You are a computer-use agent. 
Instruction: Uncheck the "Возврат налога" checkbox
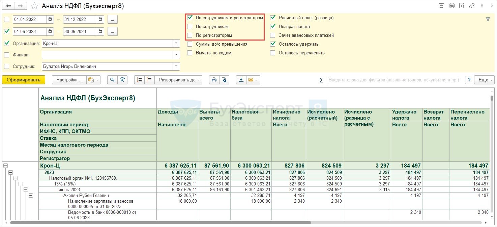273,26
